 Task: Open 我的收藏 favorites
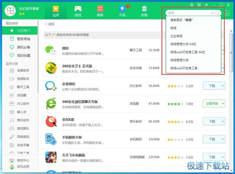20,56
